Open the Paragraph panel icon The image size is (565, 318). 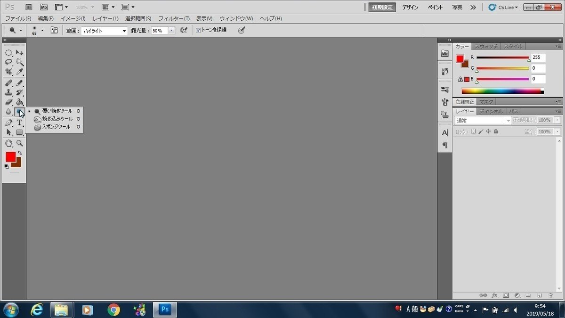(x=445, y=146)
